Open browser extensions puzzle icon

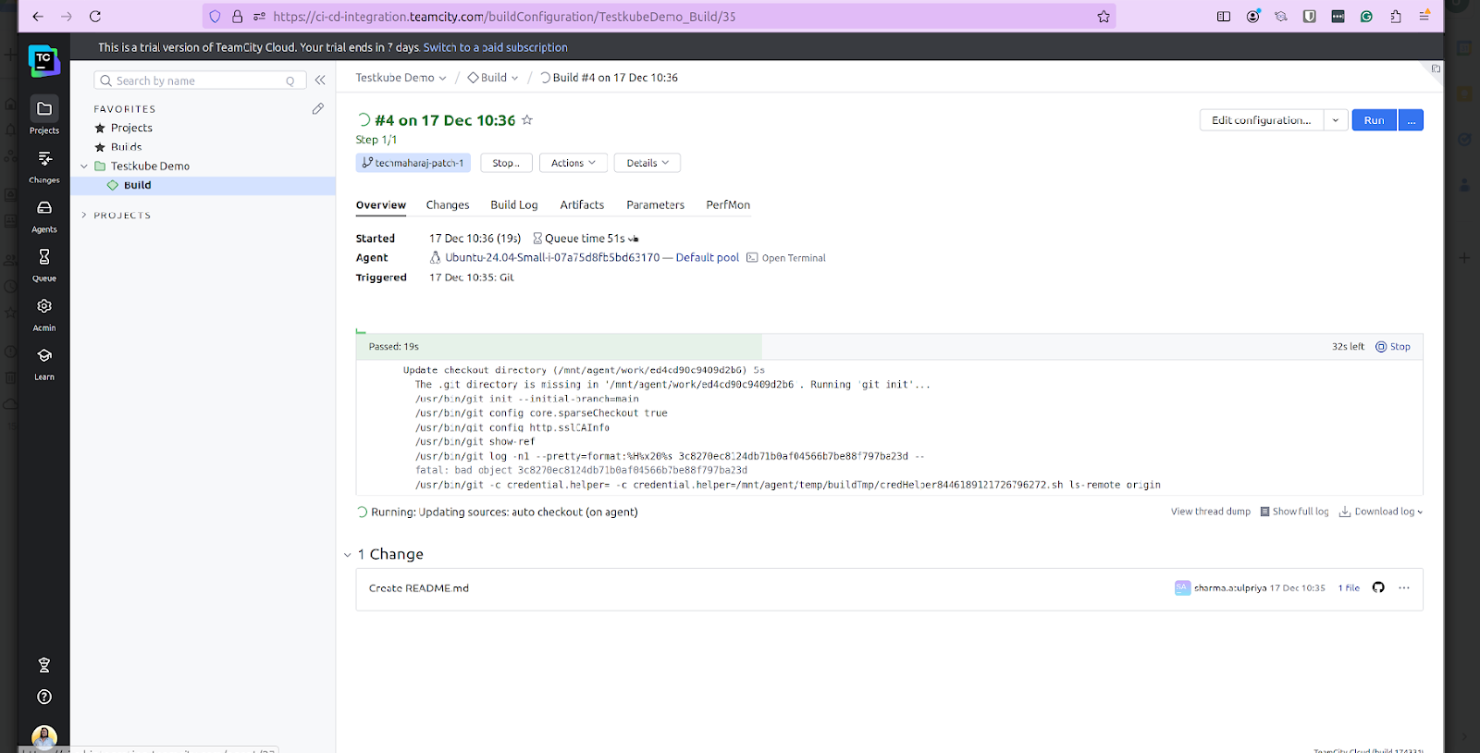[1395, 17]
